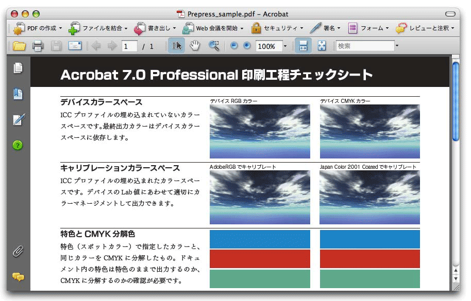Expand the 署名 dropdown menu
The height and width of the screenshot is (301, 471).
click(339, 28)
